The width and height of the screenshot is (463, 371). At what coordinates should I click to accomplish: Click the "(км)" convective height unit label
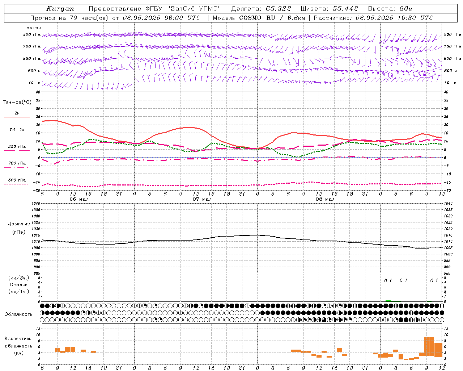click(x=19, y=353)
